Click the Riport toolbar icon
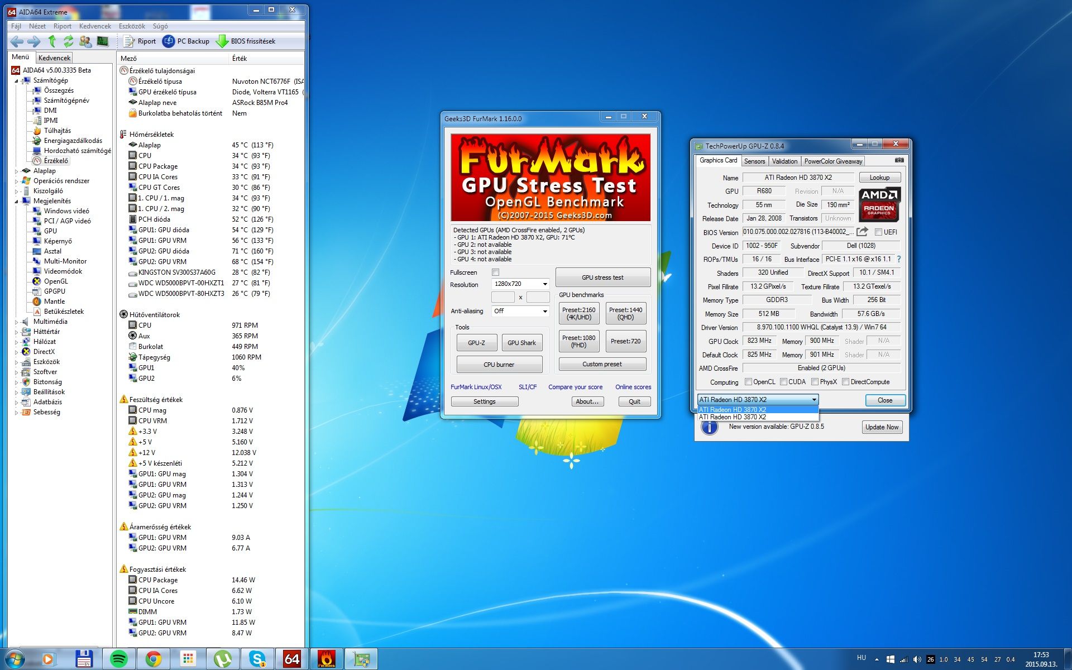The image size is (1072, 670). 129,41
